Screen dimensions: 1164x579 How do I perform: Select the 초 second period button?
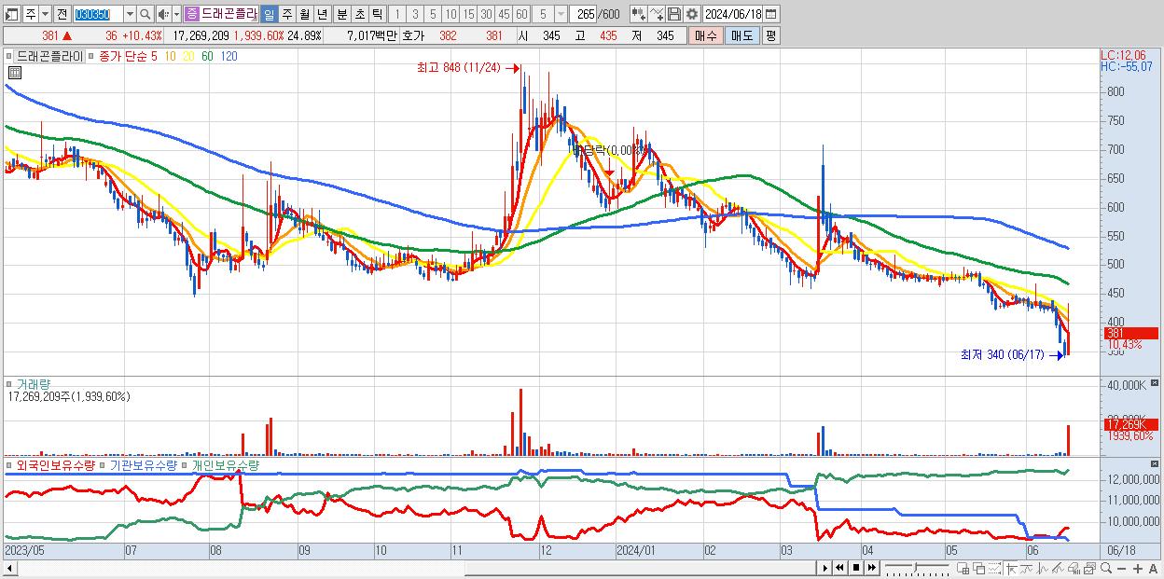pyautogui.click(x=359, y=14)
